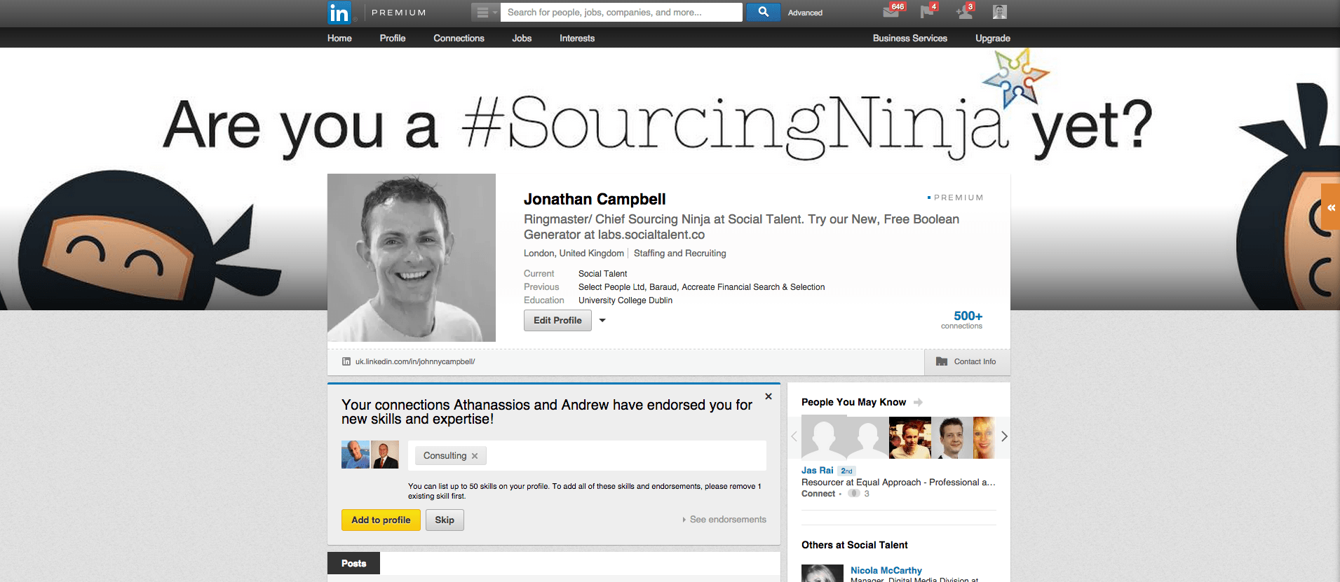The width and height of the screenshot is (1340, 582).
Task: Click the Edit Profile button
Action: (x=557, y=320)
